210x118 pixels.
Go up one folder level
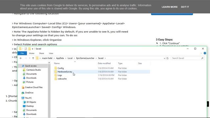(x=33, y=58)
